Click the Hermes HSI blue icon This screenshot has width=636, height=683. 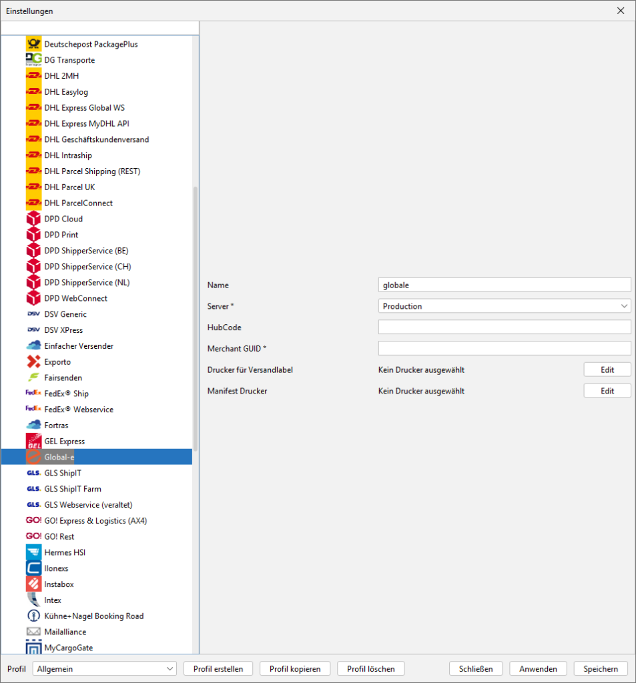33,552
